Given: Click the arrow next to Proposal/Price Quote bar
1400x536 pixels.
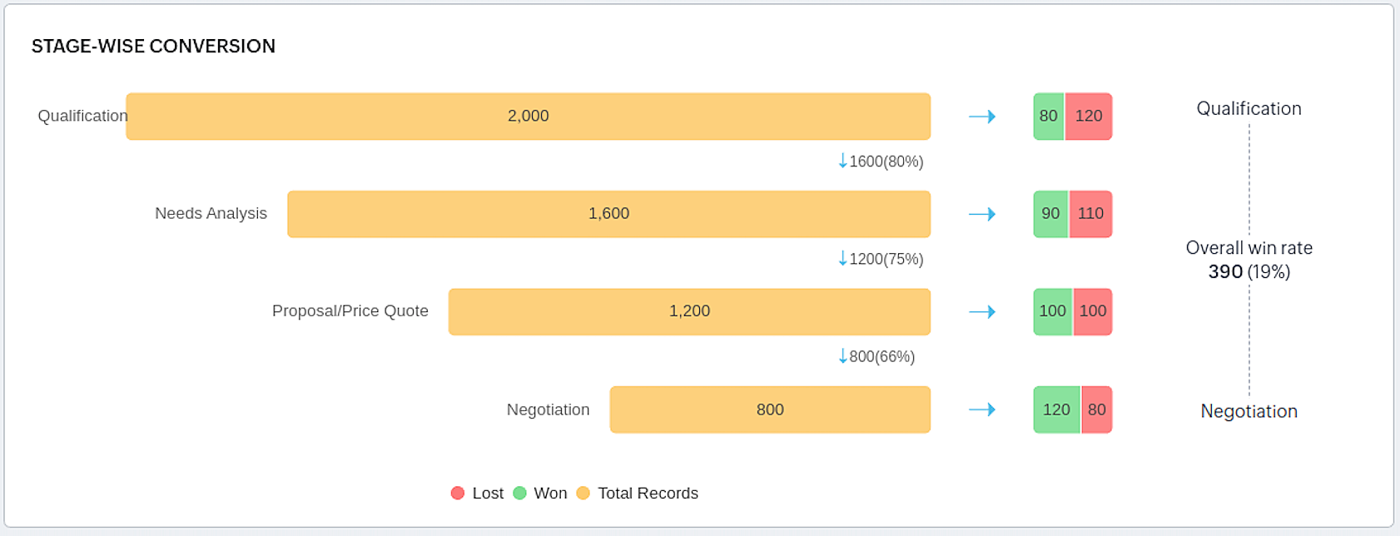Looking at the screenshot, I should tap(982, 311).
